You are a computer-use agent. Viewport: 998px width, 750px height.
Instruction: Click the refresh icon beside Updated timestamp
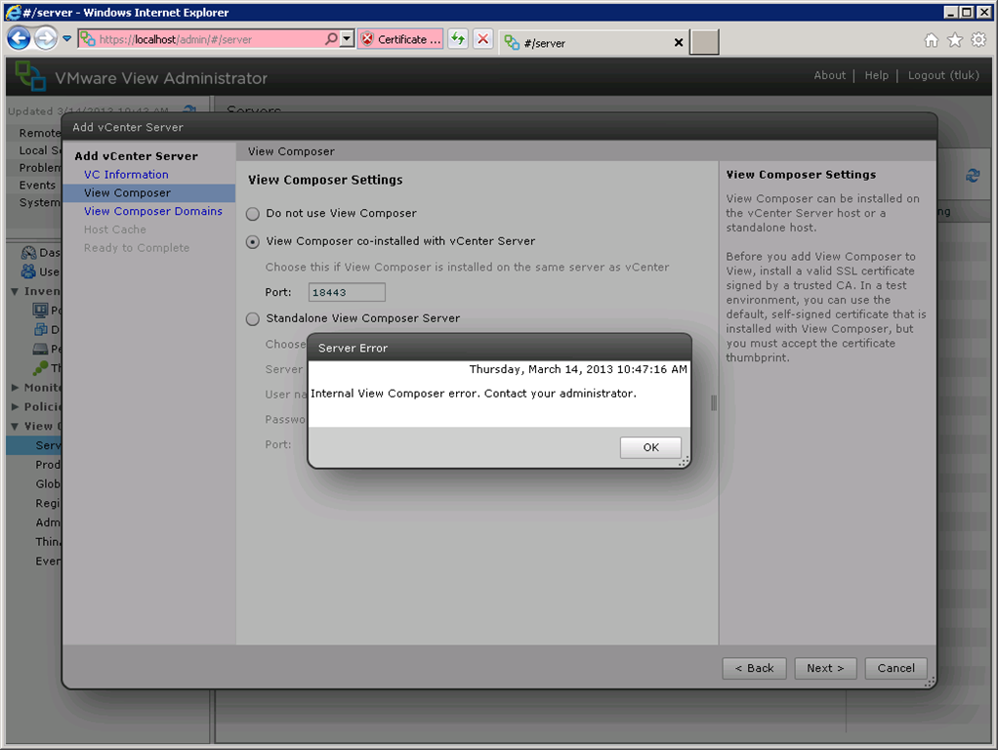[x=189, y=110]
